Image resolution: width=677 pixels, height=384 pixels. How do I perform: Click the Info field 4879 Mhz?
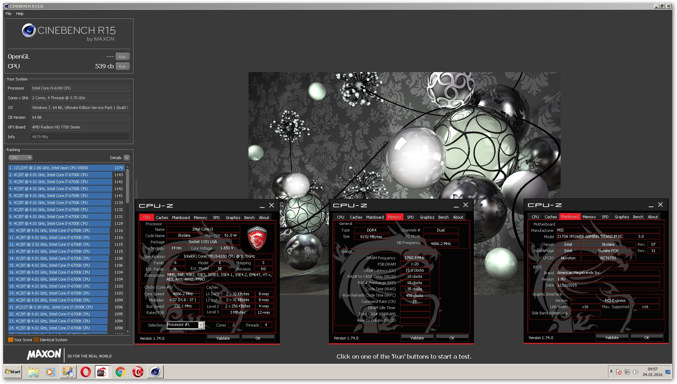(x=80, y=137)
